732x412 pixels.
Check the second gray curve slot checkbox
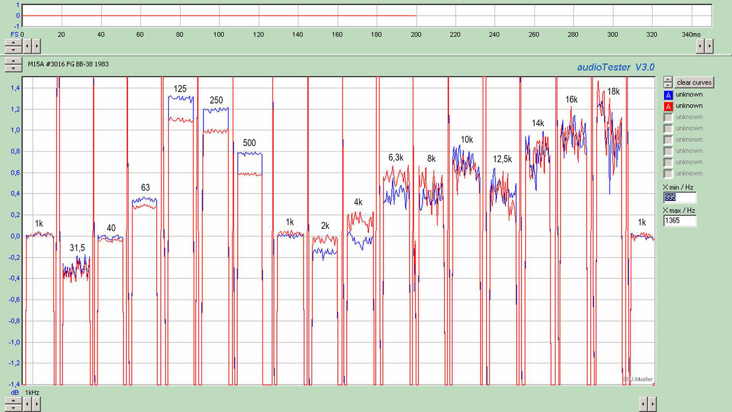point(668,128)
